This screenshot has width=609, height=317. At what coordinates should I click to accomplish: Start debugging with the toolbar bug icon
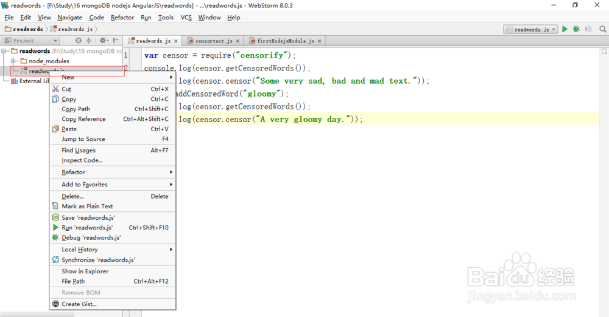tap(576, 29)
